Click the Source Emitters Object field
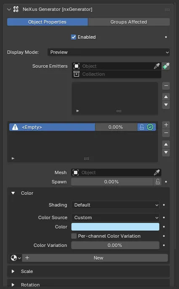The image size is (179, 289). (x=116, y=66)
